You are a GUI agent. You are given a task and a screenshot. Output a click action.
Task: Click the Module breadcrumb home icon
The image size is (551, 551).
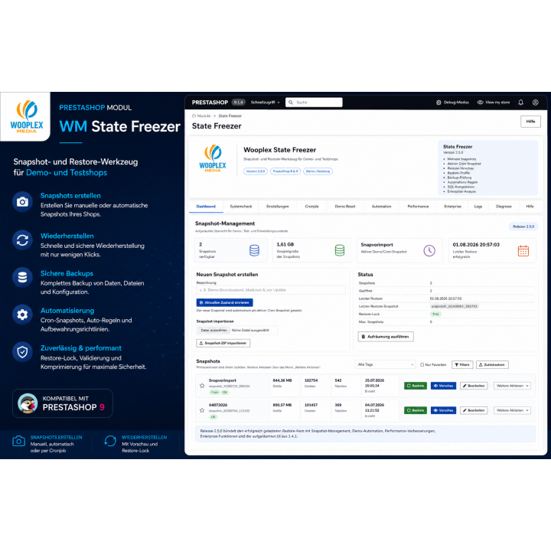(x=194, y=116)
